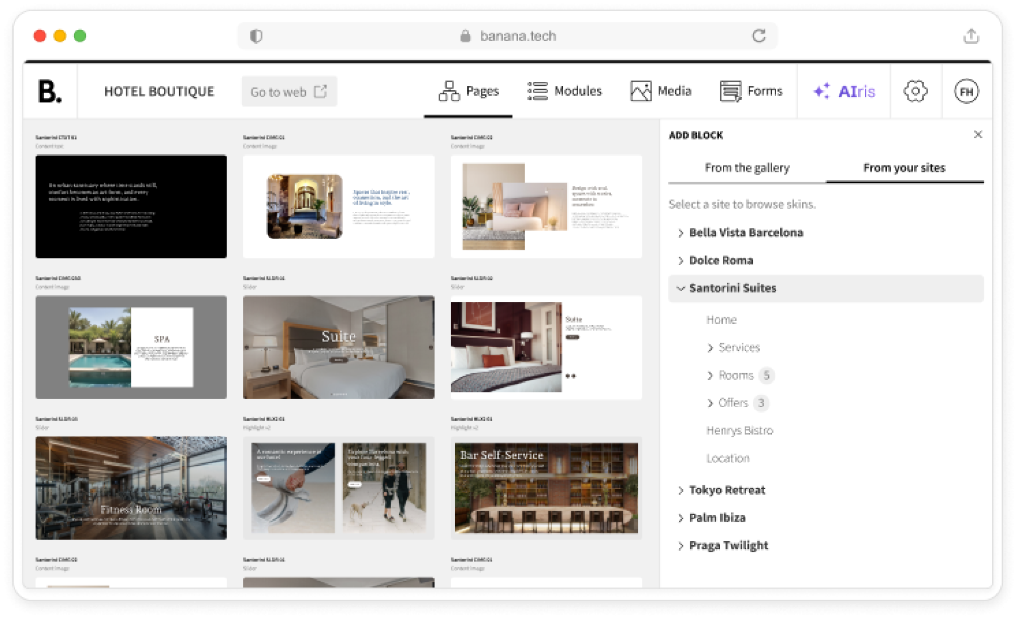The image size is (1018, 619).
Task: Reload the page with browser refresh icon
Action: pyautogui.click(x=759, y=36)
